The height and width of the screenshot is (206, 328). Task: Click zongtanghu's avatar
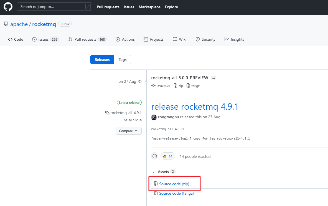[x=154, y=117]
